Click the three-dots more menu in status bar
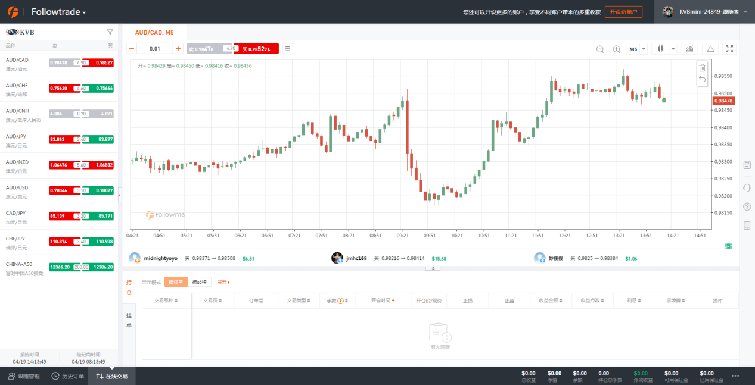The width and height of the screenshot is (755, 385). point(735,376)
